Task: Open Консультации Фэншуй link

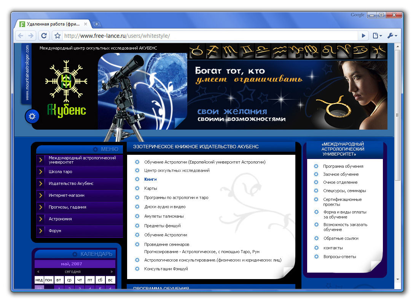Action: (166, 269)
